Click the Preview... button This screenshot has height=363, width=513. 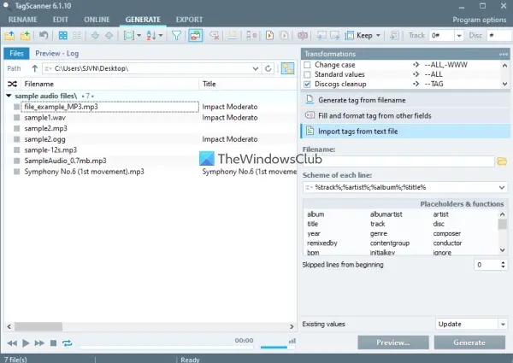coord(393,343)
